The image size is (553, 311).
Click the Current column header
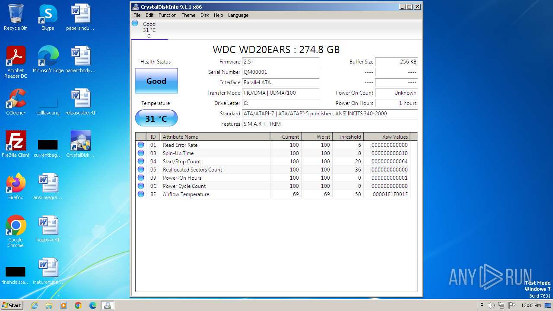[x=286, y=137]
